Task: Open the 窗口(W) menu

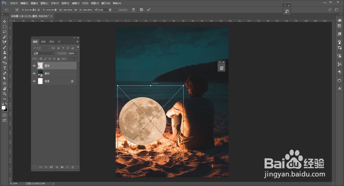Action: click(x=106, y=3)
